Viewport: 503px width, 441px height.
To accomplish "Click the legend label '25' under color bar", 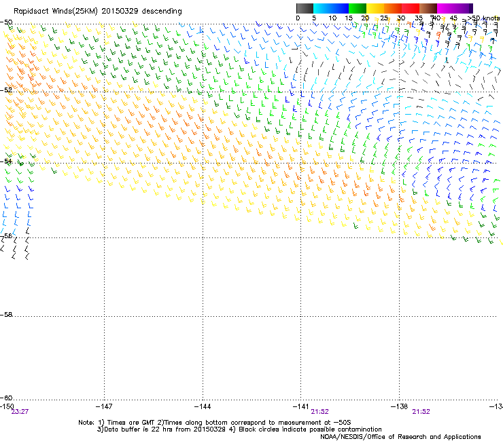I will pyautogui.click(x=384, y=18).
